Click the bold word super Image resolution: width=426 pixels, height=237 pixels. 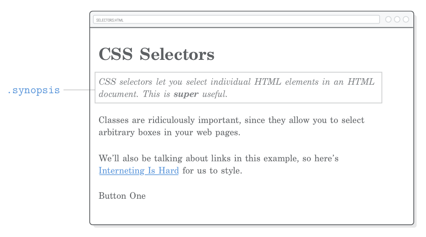tap(186, 94)
